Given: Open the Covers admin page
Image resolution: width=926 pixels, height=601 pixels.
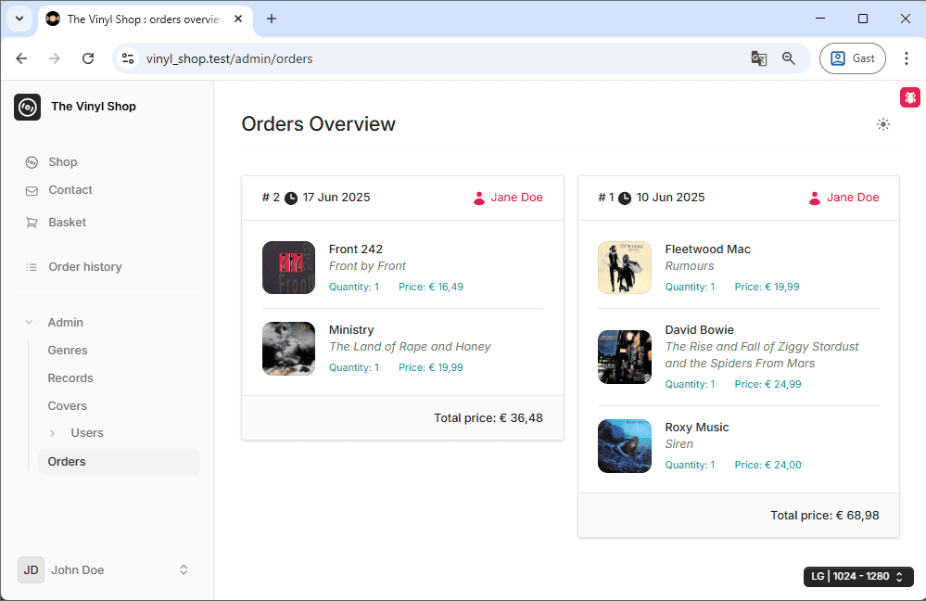Looking at the screenshot, I should [68, 406].
